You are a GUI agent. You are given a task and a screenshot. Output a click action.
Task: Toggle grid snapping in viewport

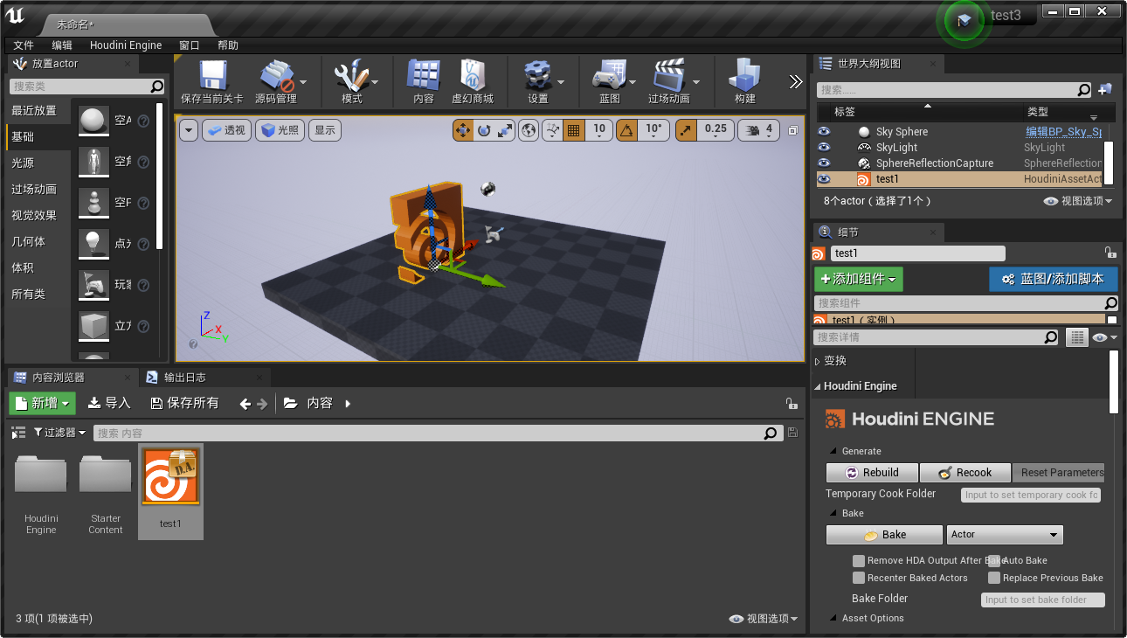tap(574, 130)
